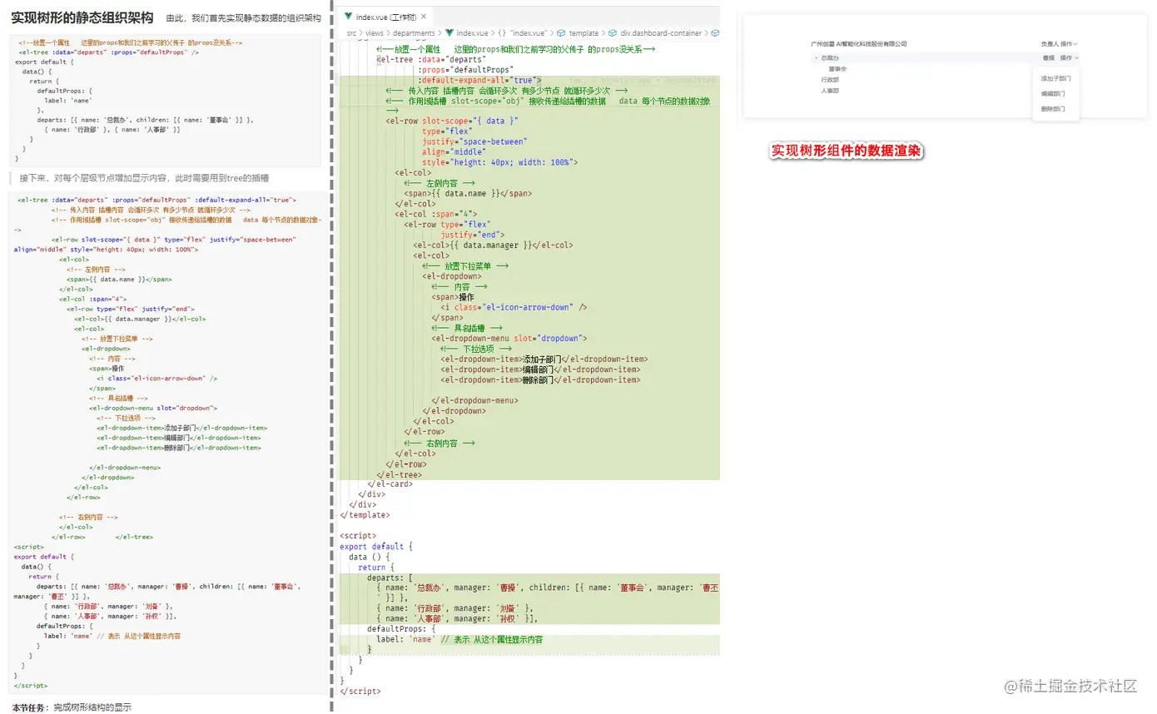Select the 总裁办 tree node

830,57
